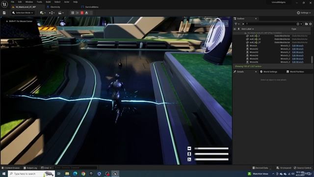Select the Wrench3 actor in Outliner
Screen dimensions: 314x177
click(272, 52)
